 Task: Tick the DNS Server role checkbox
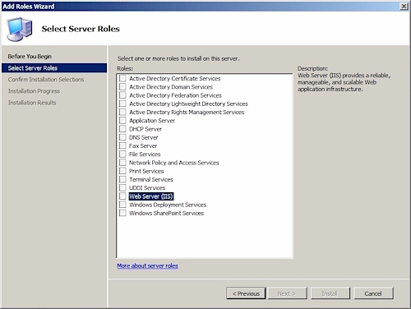click(x=122, y=137)
